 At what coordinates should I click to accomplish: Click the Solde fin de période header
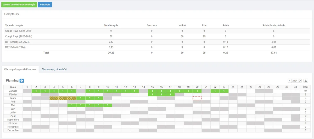coord(274,26)
